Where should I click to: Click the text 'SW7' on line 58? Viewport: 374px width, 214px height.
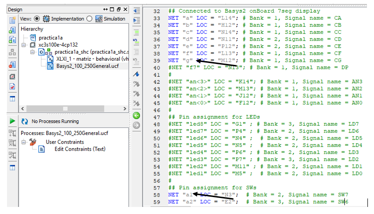[343, 195]
